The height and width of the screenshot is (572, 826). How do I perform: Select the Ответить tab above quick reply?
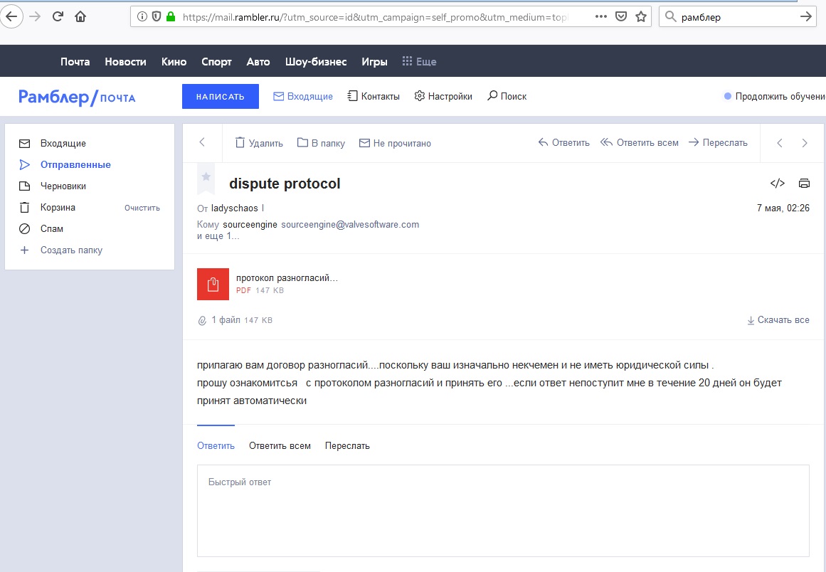216,445
